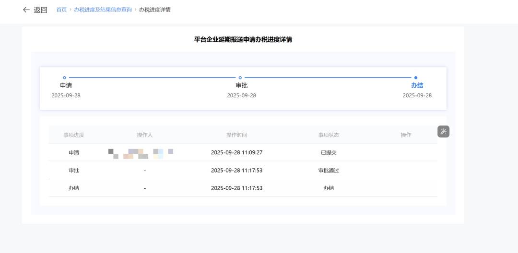518x253 pixels.
Task: Open the 首页 breadcrumb link
Action: [x=61, y=10]
